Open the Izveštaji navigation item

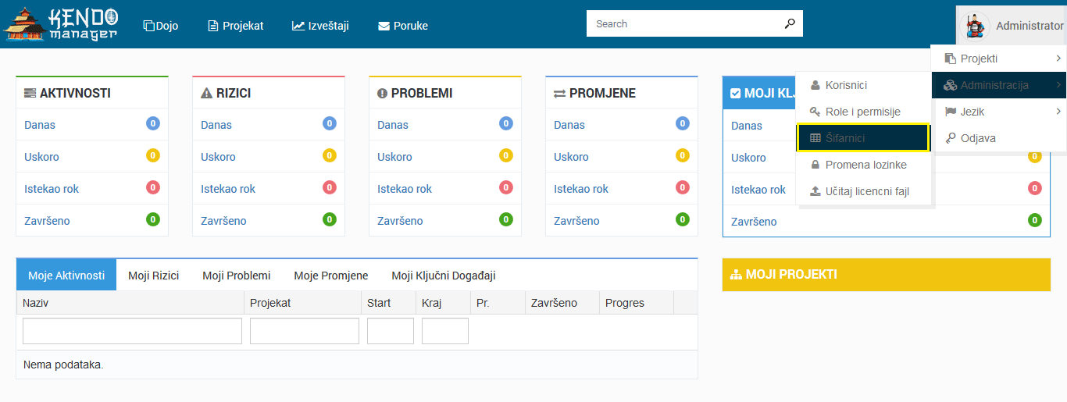320,26
